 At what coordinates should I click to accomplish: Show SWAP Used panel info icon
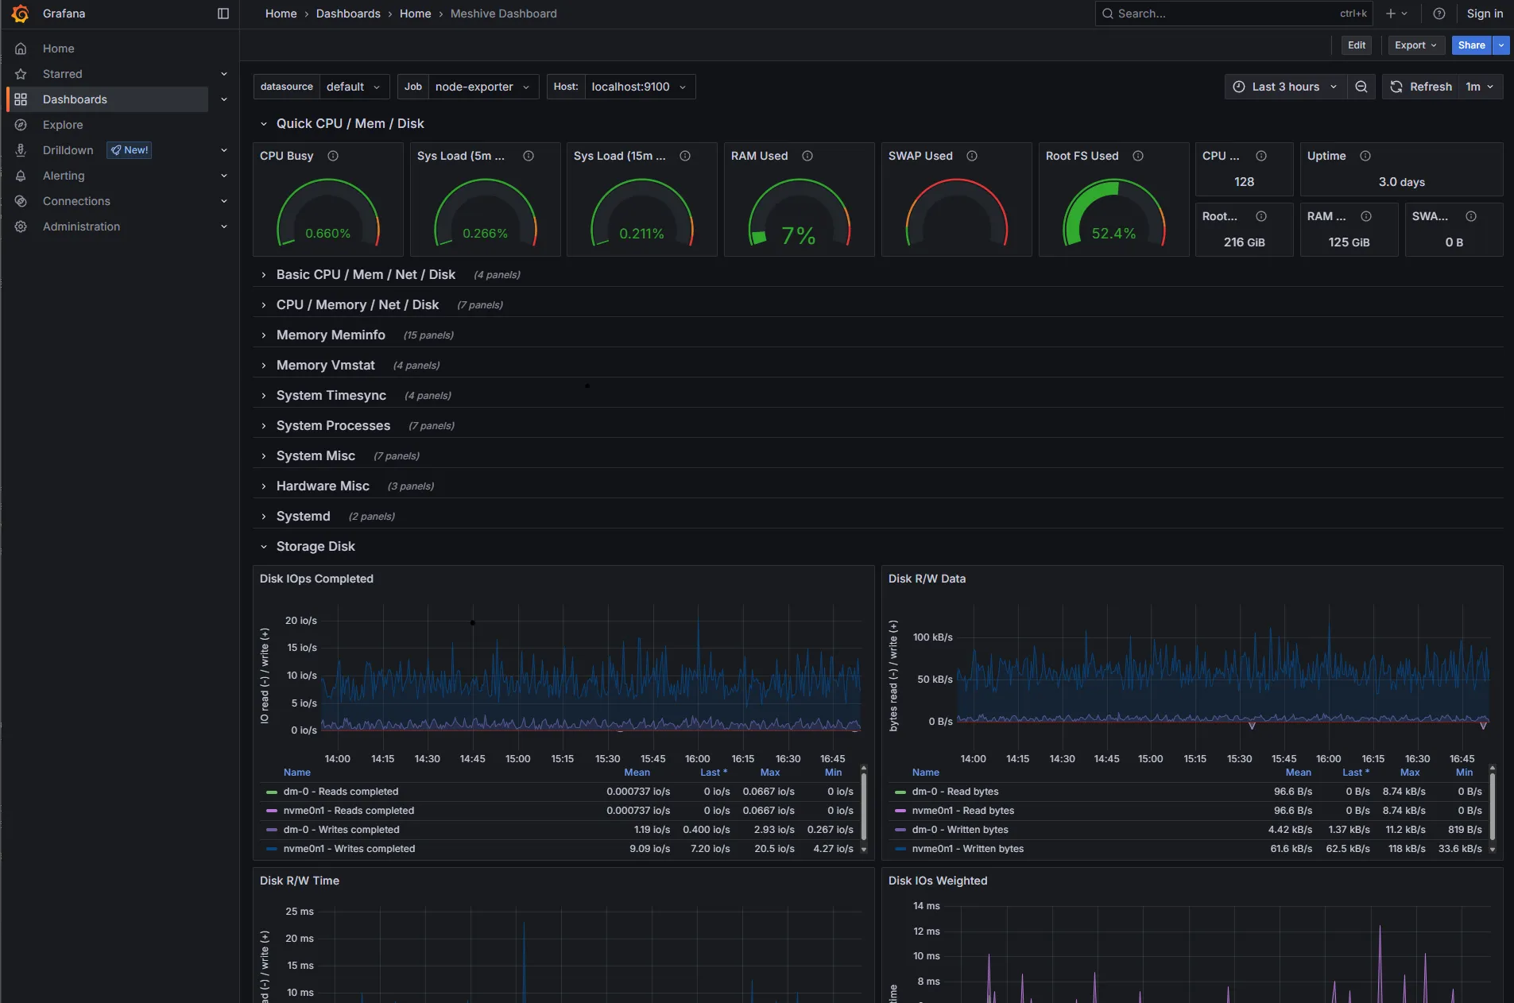[x=972, y=156]
